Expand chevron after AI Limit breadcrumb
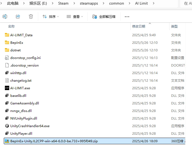Screen dimensions: 192x145 point(154,3)
